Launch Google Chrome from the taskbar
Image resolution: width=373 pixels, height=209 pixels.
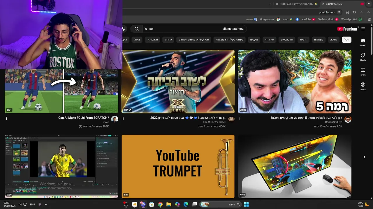(x=160, y=204)
